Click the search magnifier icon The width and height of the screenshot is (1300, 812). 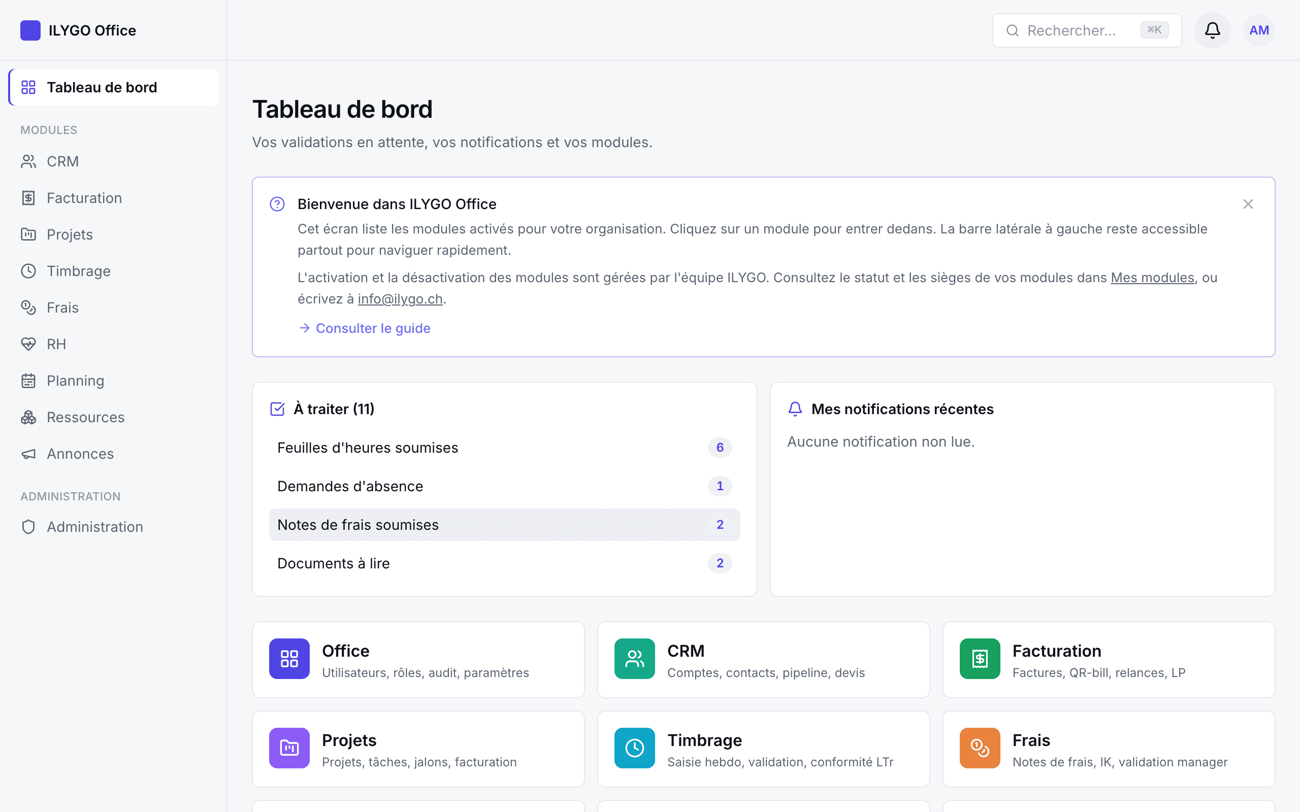[x=1013, y=30]
